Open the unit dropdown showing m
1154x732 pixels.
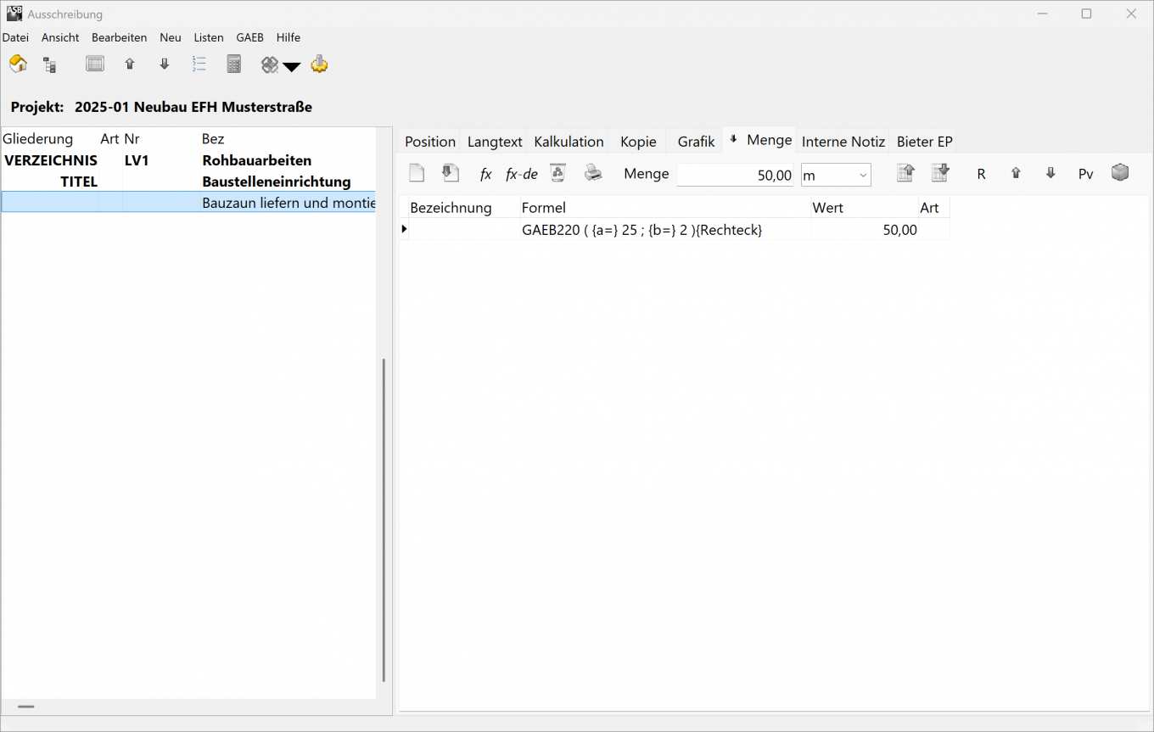click(x=836, y=175)
